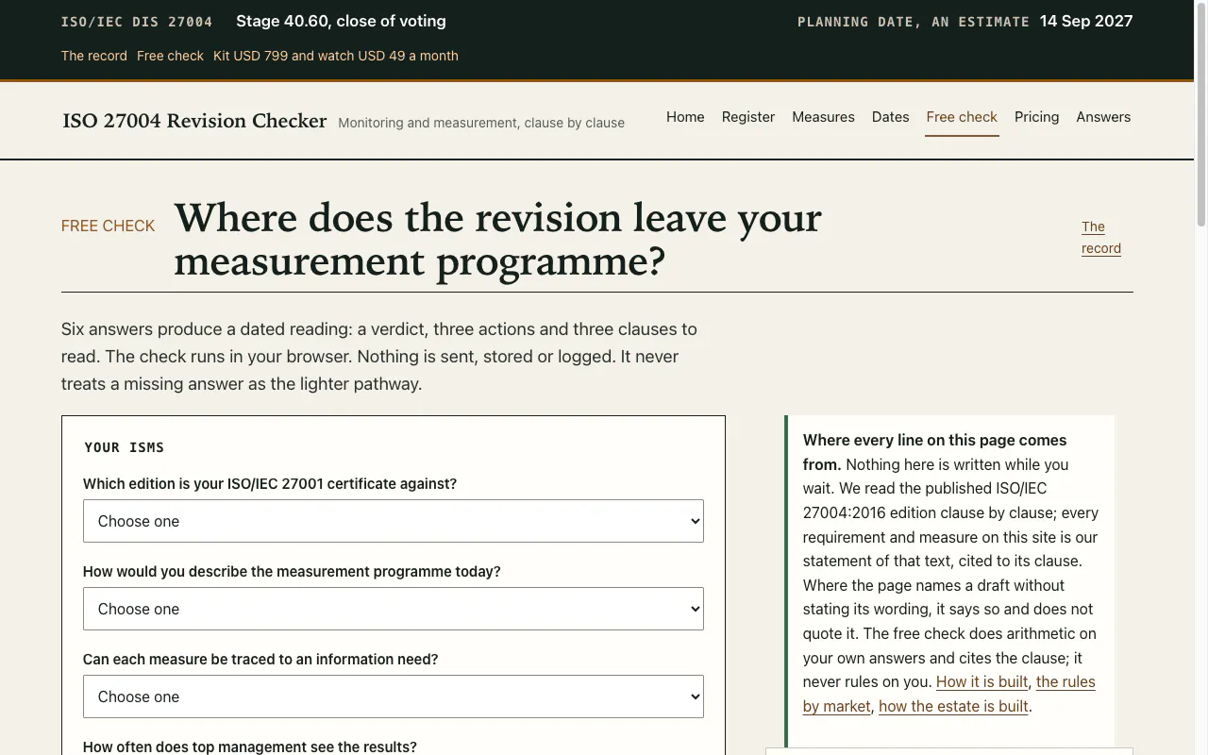The image size is (1208, 755).
Task: Click the '14 Sep 2027' planning date
Action: 1086,21
